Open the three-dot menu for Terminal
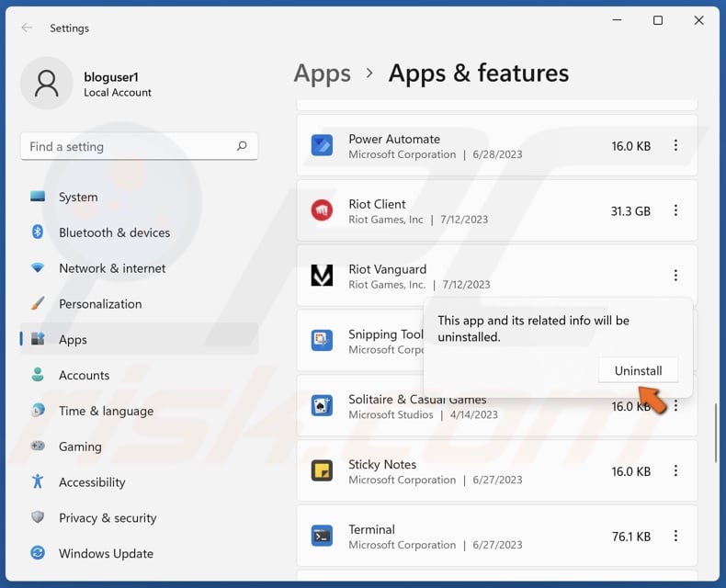The image size is (726, 588). coord(675,537)
